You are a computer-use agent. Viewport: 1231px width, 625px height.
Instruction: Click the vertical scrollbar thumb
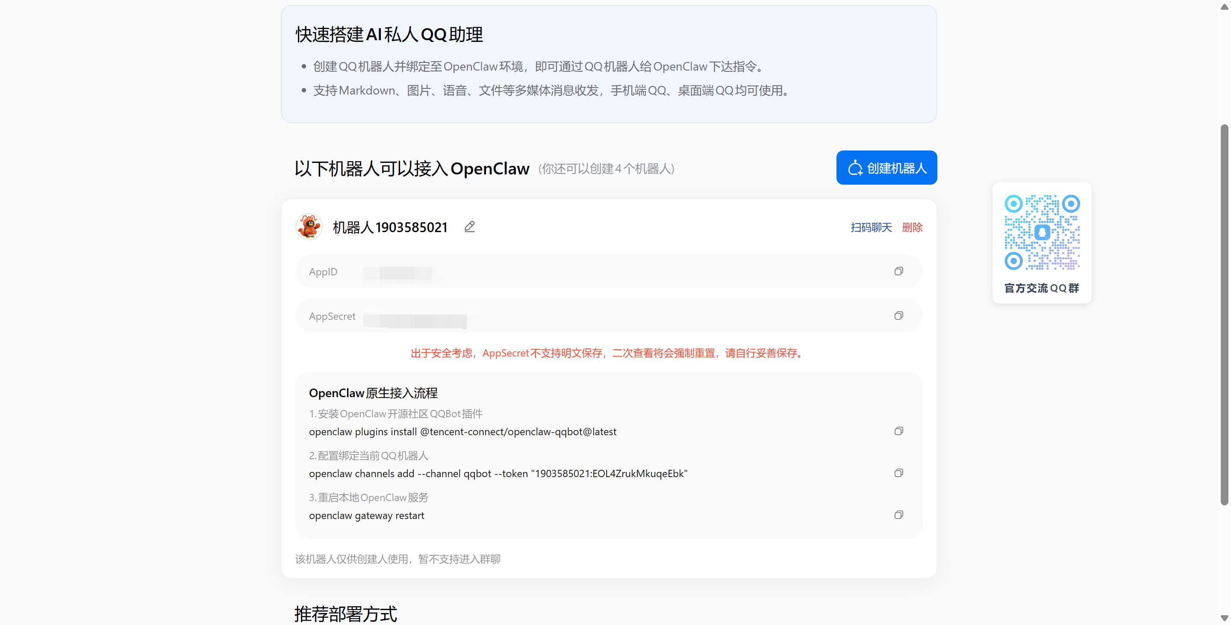point(1224,315)
